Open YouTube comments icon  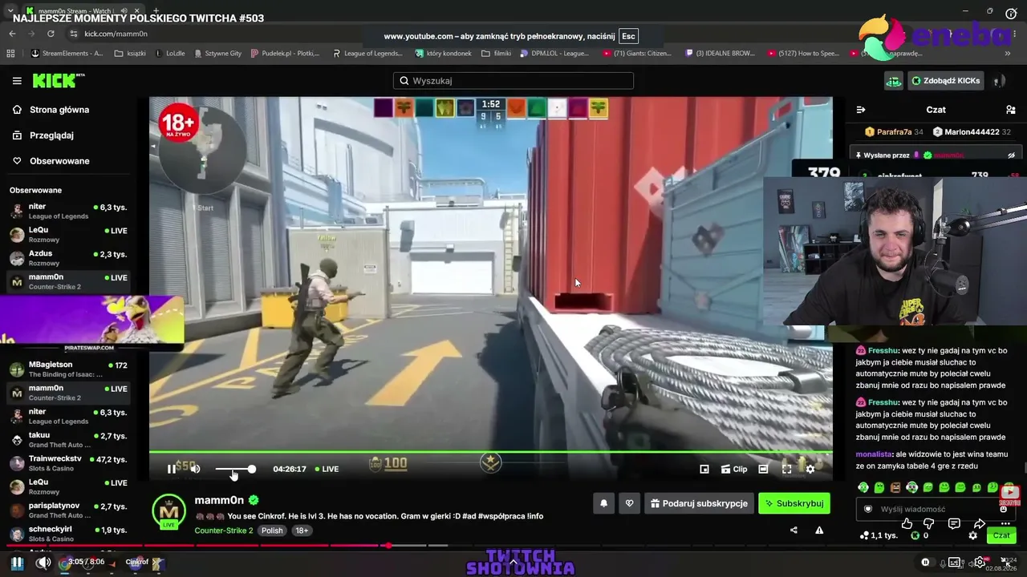(x=954, y=524)
